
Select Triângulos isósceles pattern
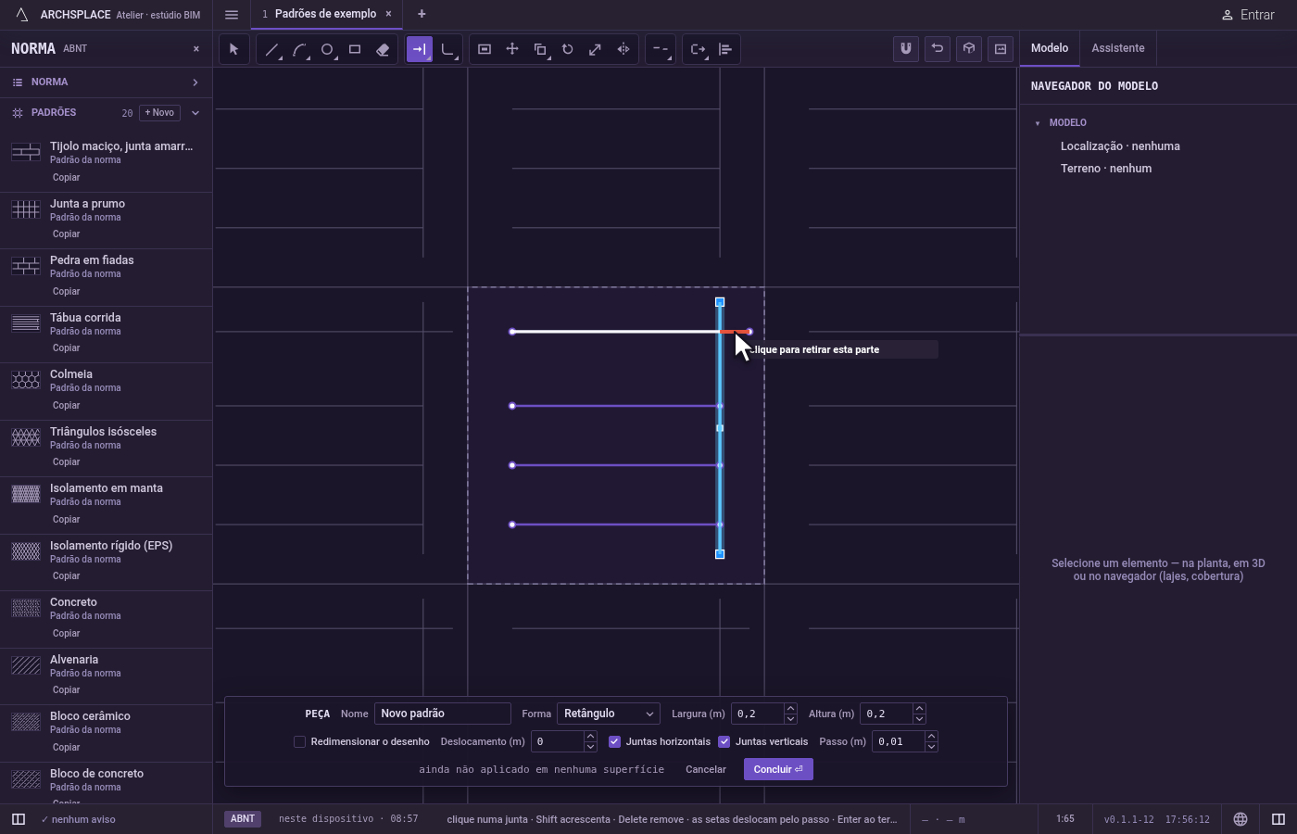click(103, 432)
